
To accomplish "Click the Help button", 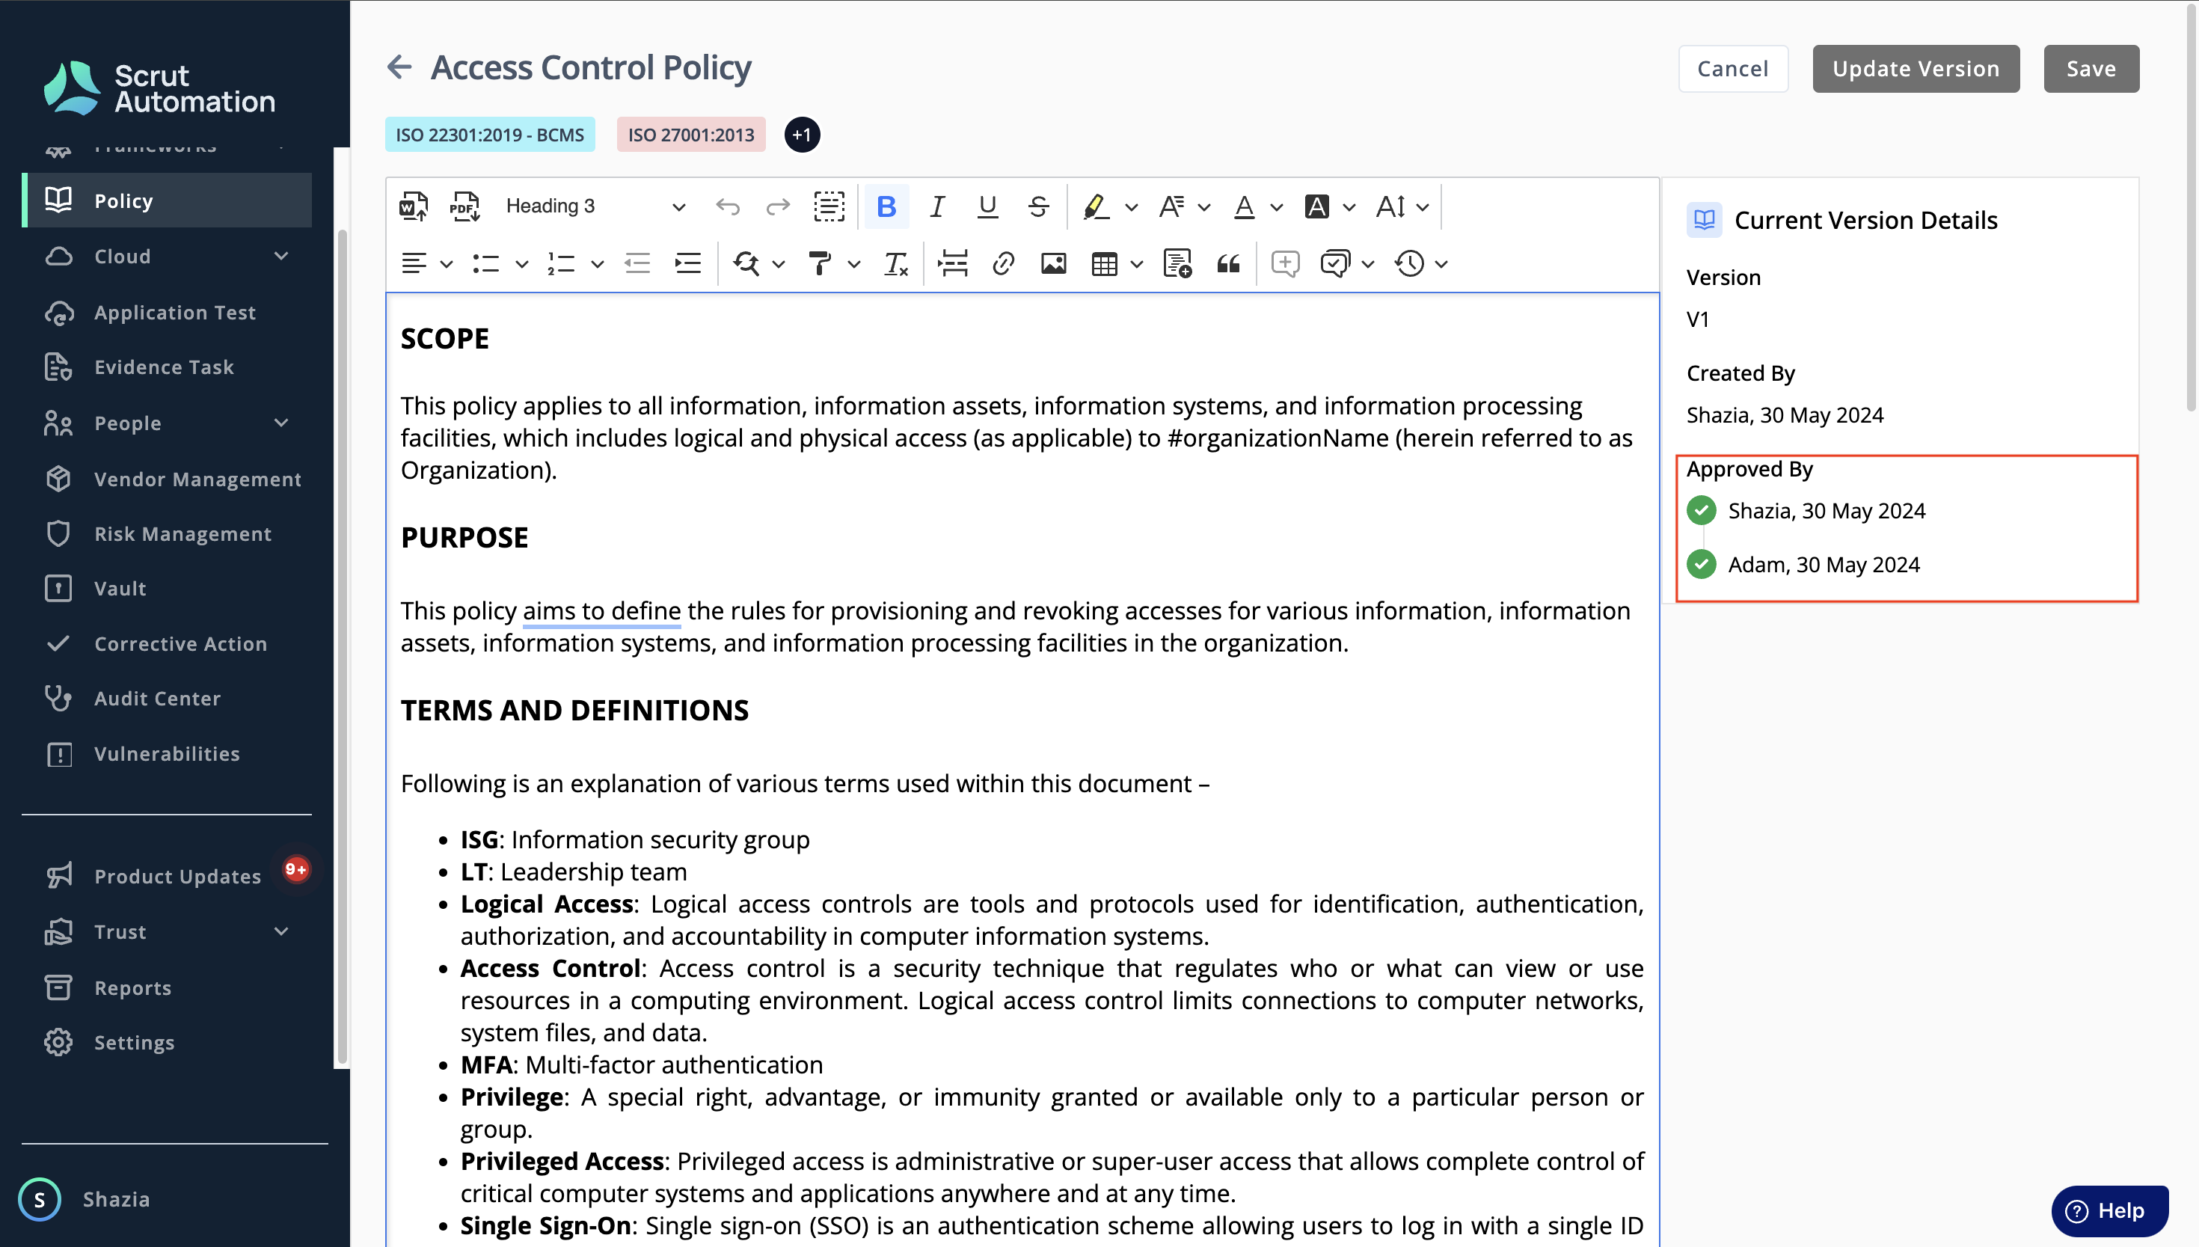I will point(2110,1211).
